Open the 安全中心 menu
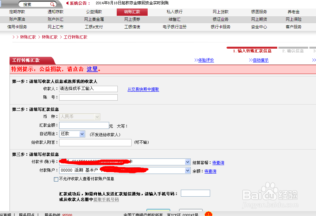316x216 pixels. (259, 27)
